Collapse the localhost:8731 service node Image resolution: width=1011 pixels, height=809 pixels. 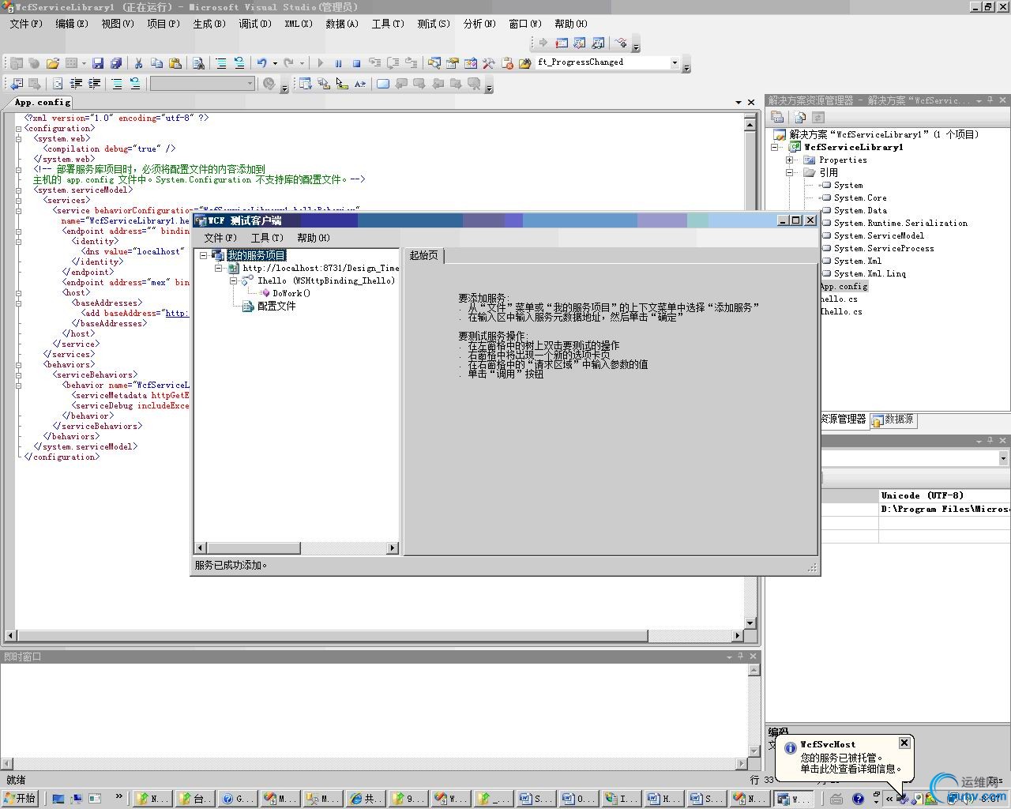pos(219,268)
